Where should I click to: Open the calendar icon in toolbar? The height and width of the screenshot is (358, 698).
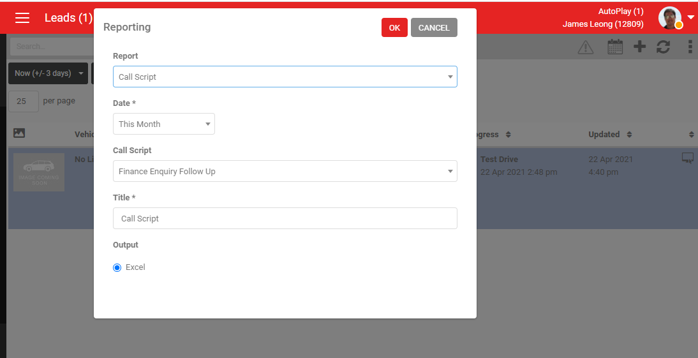615,47
